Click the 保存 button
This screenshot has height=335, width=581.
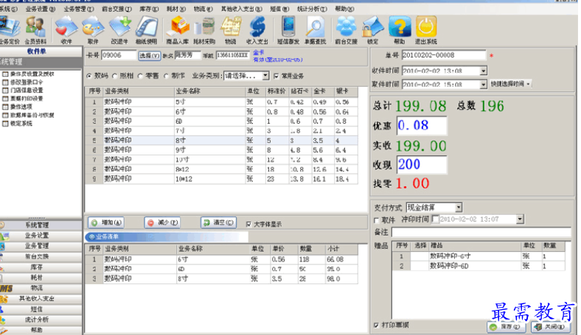tap(506, 326)
